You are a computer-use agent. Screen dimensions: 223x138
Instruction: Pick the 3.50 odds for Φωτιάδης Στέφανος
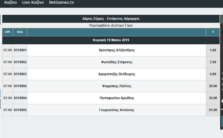tap(213, 62)
